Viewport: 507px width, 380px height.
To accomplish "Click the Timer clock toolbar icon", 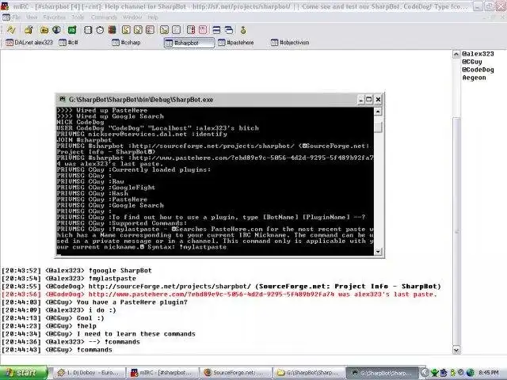I will 100,30.
